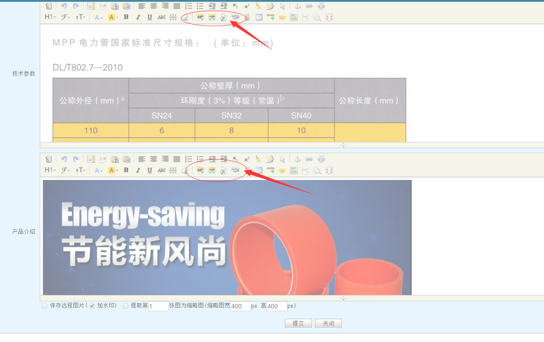544x342 pixels.
Task: Preview content of 产品介绍 editor
Action: (x=317, y=170)
